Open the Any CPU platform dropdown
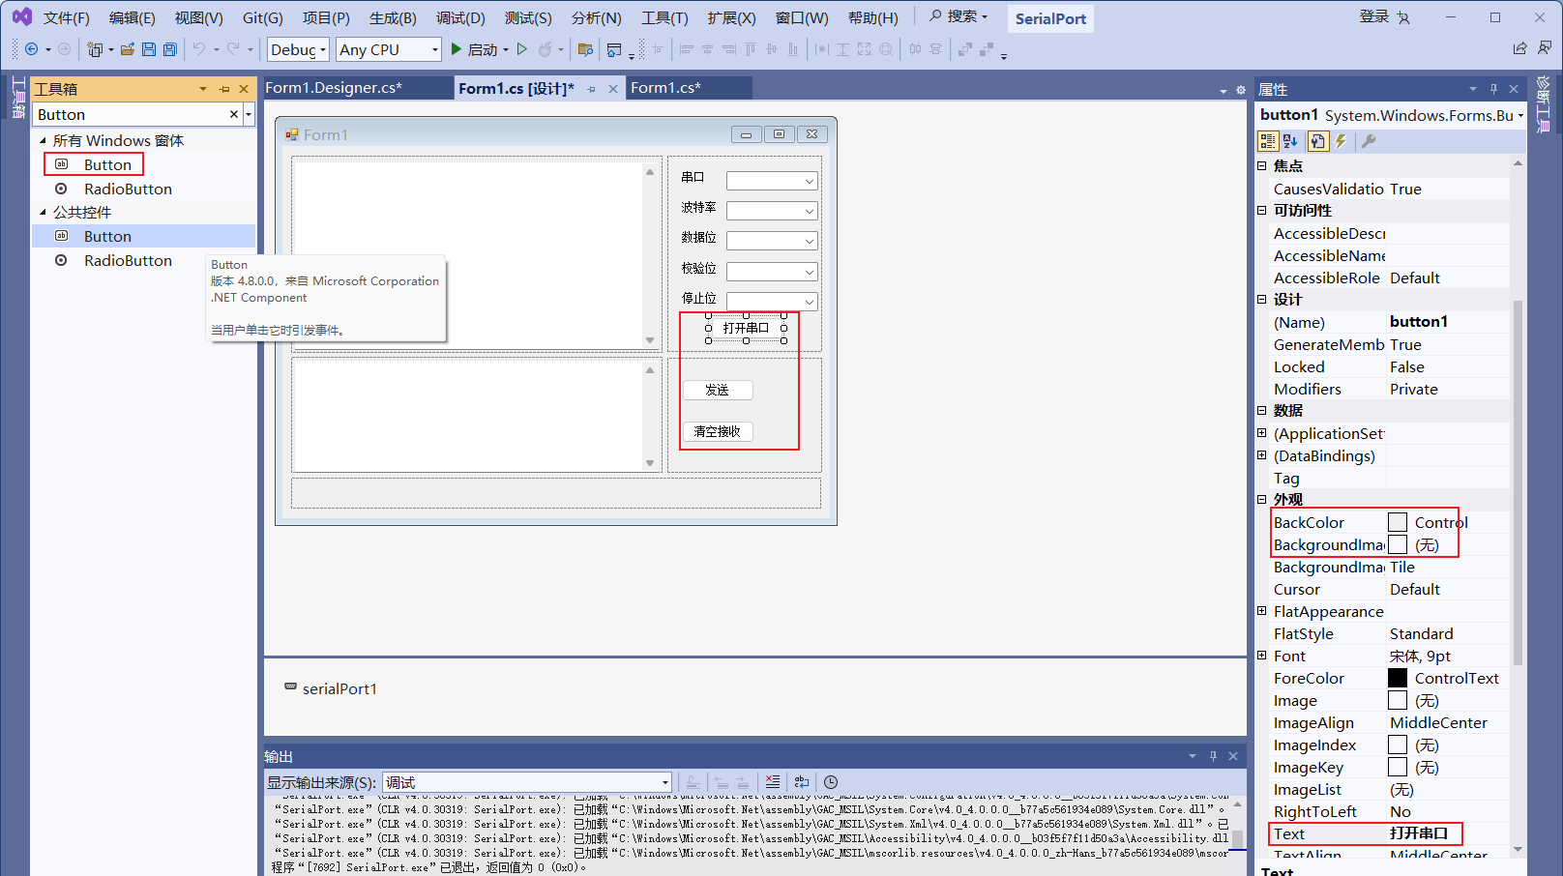 pos(389,49)
